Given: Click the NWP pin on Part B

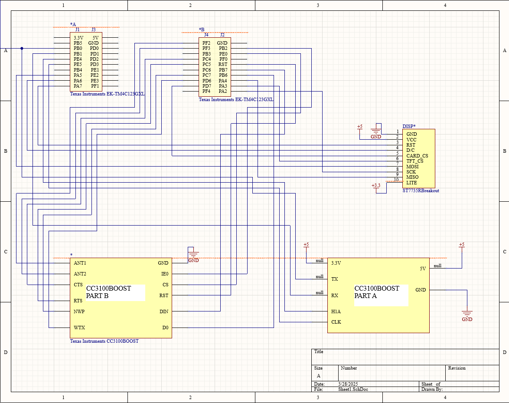Looking at the screenshot, I should click(79, 311).
